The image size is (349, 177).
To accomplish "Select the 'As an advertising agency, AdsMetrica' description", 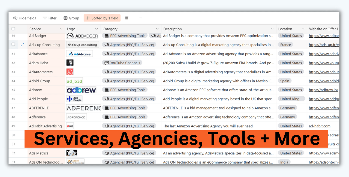I will pos(218,153).
